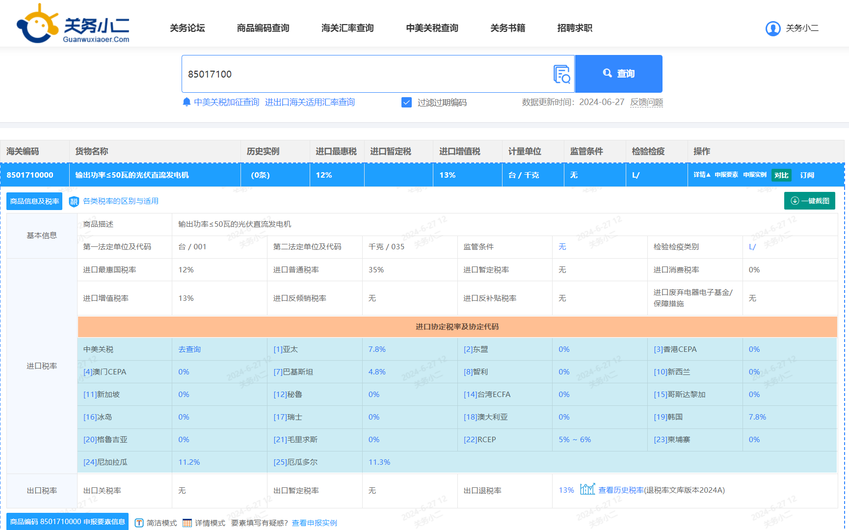Click the [15]哥斯达黎加 agreement entry
This screenshot has height=530, width=849.
point(679,395)
